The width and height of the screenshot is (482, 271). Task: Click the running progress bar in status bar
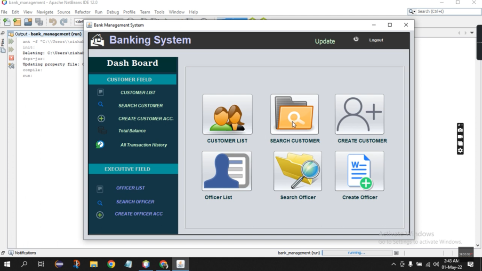357,253
